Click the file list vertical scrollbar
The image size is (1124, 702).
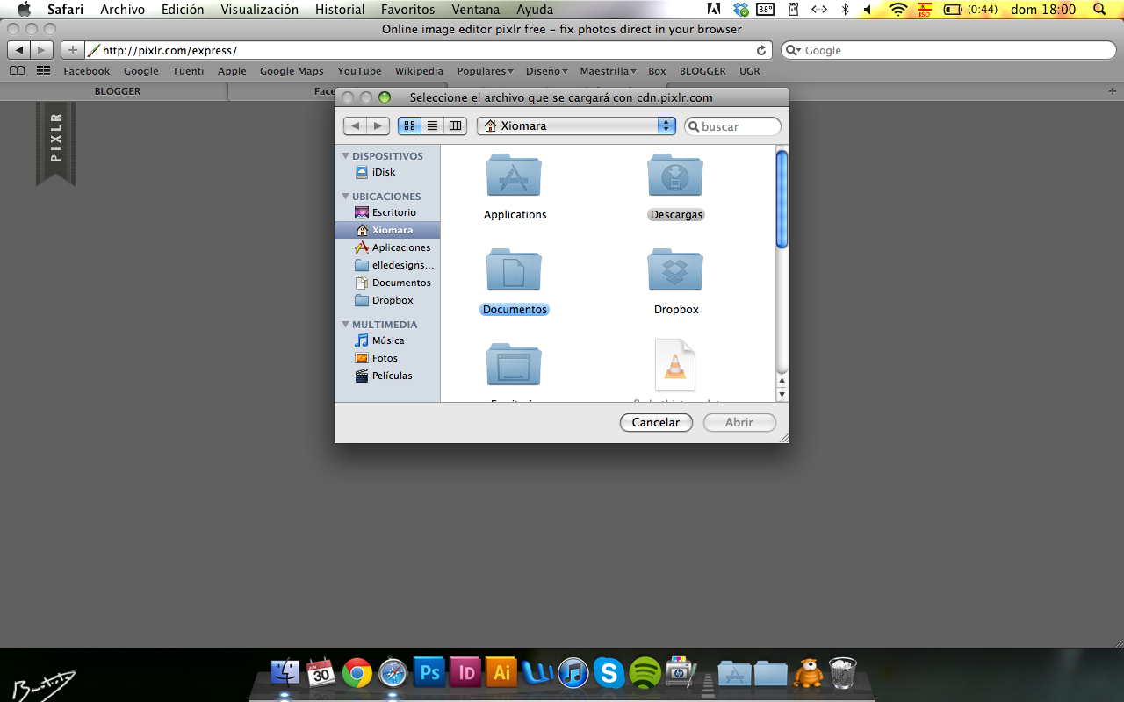click(x=782, y=200)
